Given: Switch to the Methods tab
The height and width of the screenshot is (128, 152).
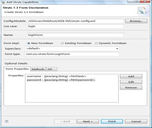Looking at the screenshot, I should (x=38, y=69).
